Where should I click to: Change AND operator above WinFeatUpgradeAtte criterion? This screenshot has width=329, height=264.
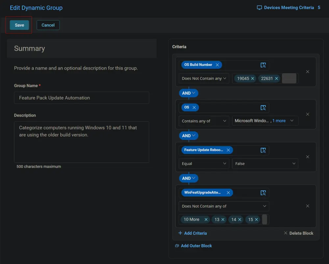[189, 178]
